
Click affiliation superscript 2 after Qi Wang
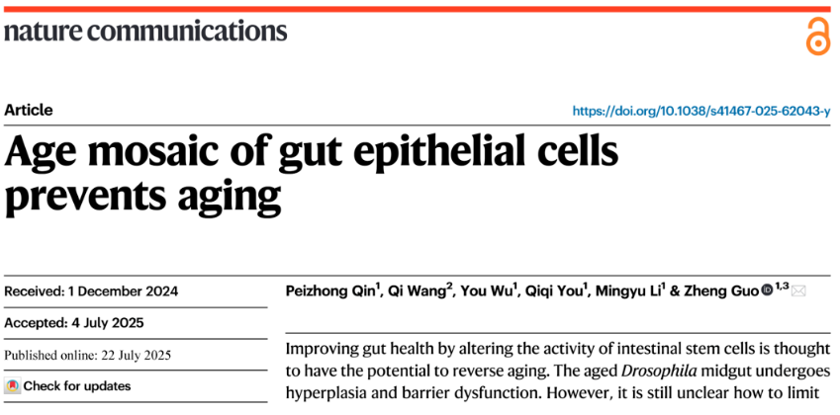451,287
